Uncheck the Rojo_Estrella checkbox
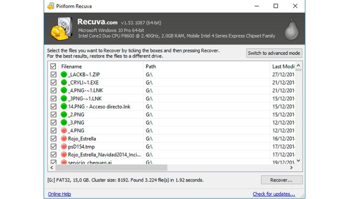The width and height of the screenshot is (349, 199). click(54, 138)
